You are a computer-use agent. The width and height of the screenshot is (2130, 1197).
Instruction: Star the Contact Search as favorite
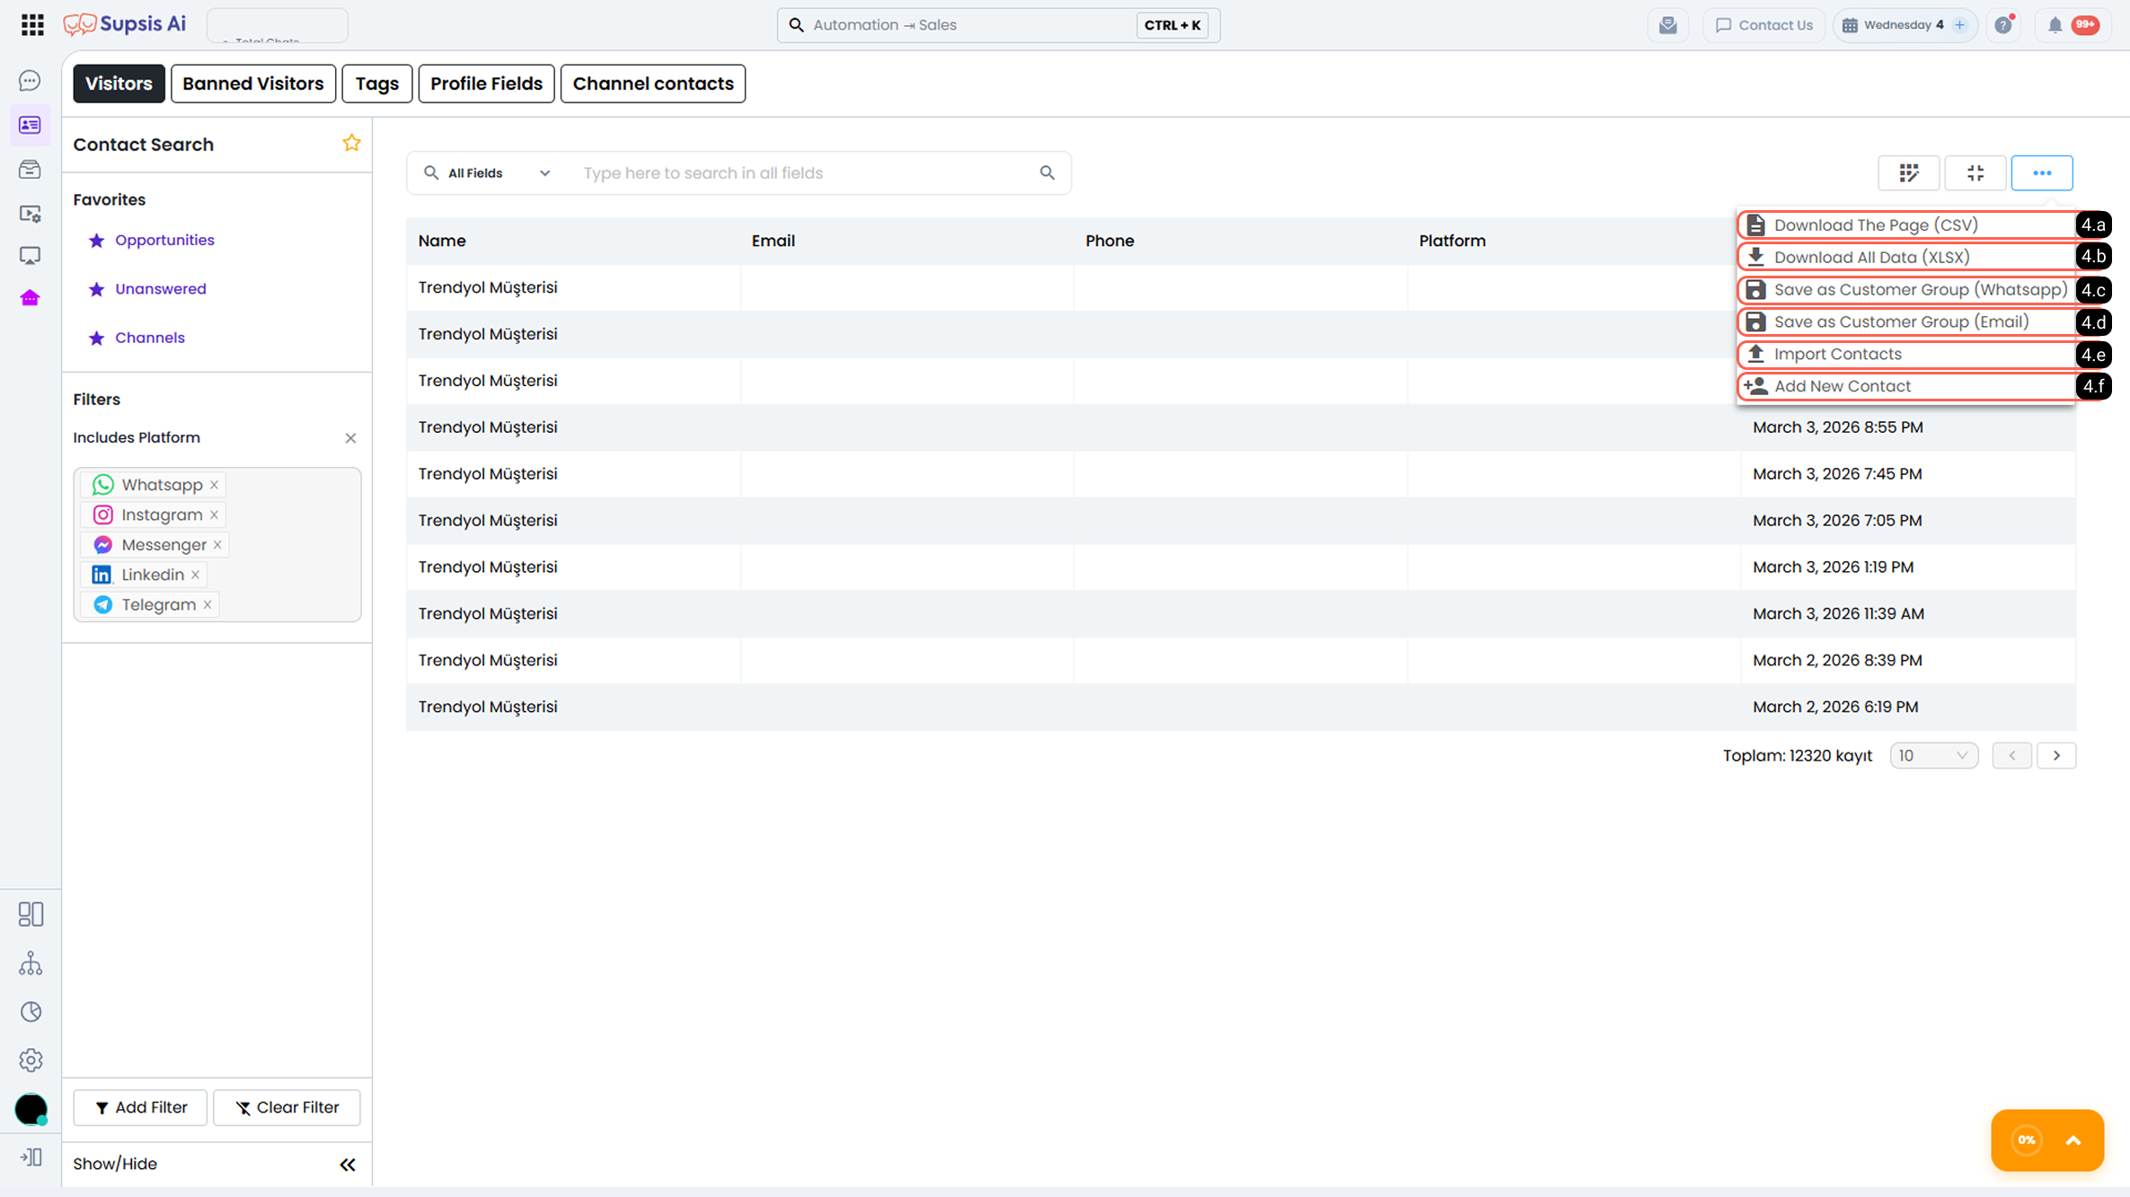(x=351, y=143)
